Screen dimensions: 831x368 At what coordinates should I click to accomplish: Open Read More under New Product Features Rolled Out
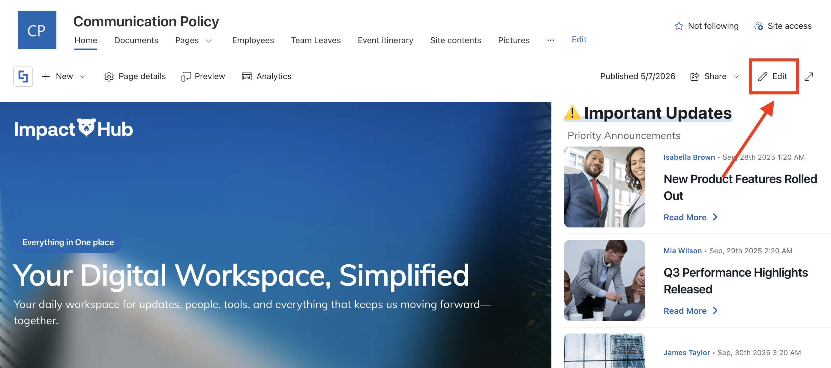[685, 218]
